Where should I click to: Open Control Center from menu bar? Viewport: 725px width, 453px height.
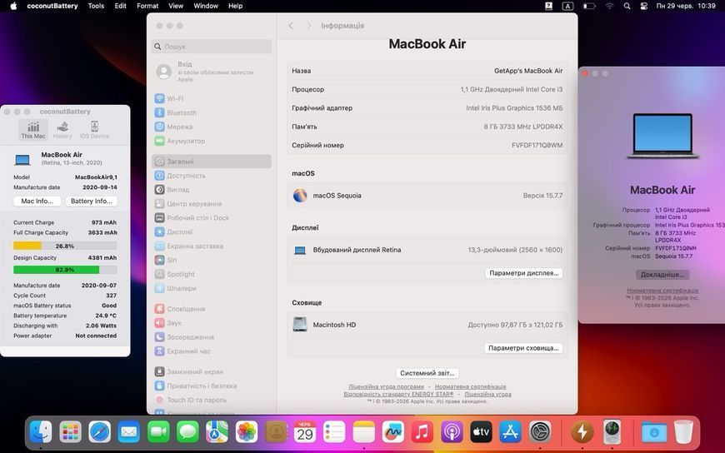pyautogui.click(x=643, y=6)
